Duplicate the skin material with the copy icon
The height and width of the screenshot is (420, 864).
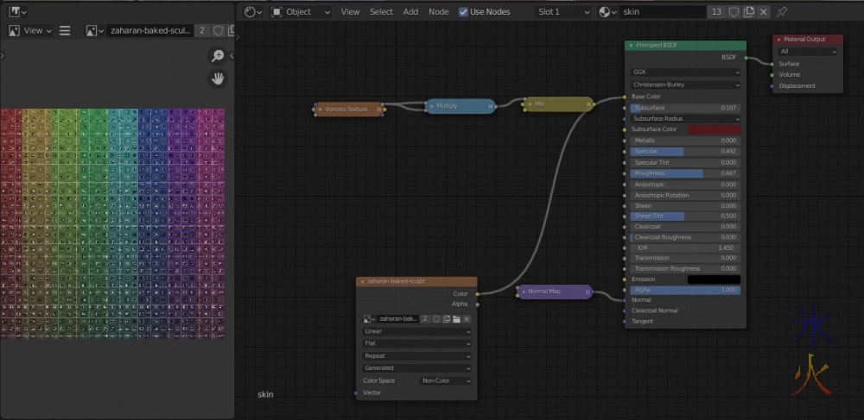click(749, 12)
